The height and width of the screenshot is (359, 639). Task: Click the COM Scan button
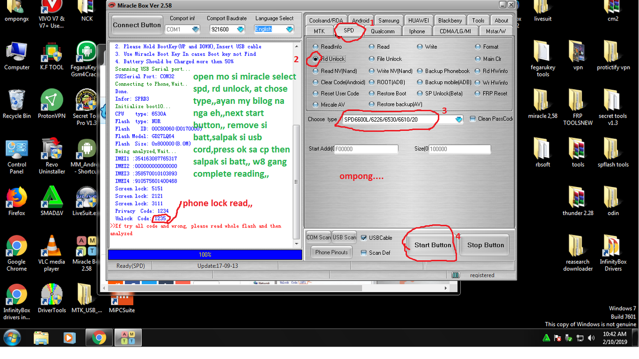point(319,237)
